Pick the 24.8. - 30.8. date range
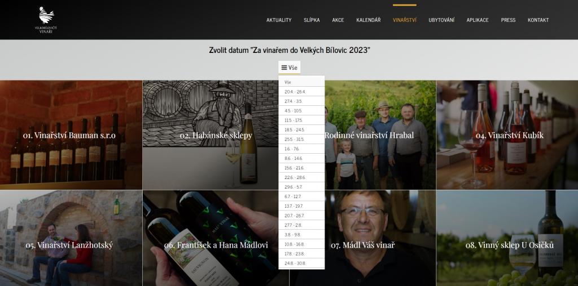The height and width of the screenshot is (286, 578). [301, 263]
